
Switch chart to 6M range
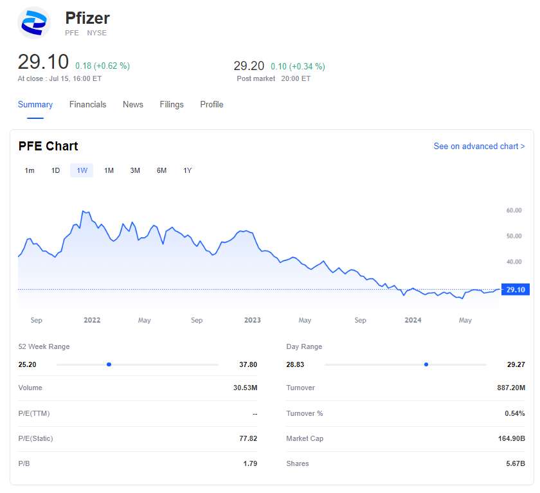(x=161, y=170)
